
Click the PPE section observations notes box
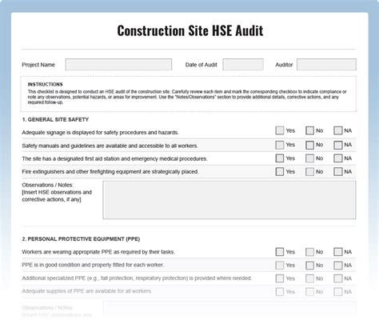click(229, 310)
